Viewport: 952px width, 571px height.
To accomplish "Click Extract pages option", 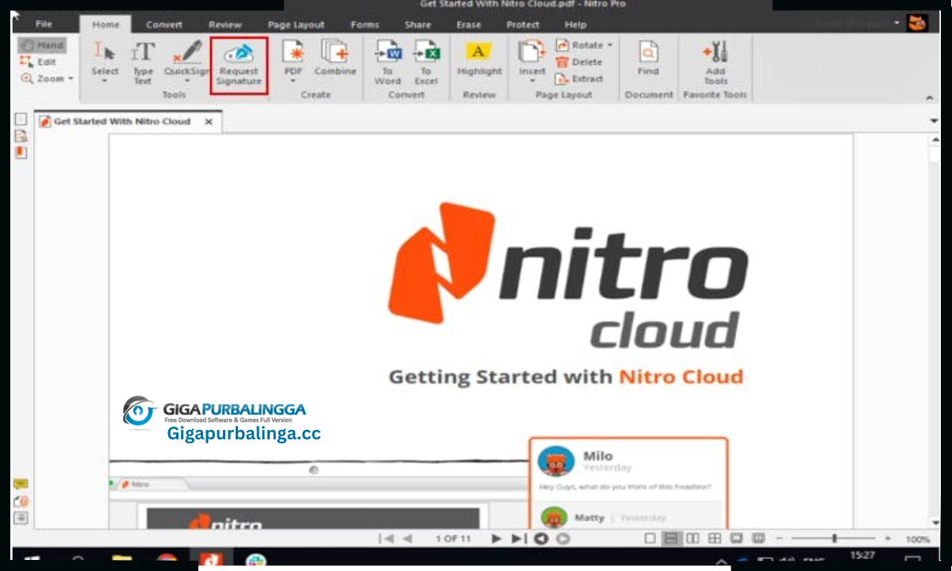I will (x=579, y=79).
